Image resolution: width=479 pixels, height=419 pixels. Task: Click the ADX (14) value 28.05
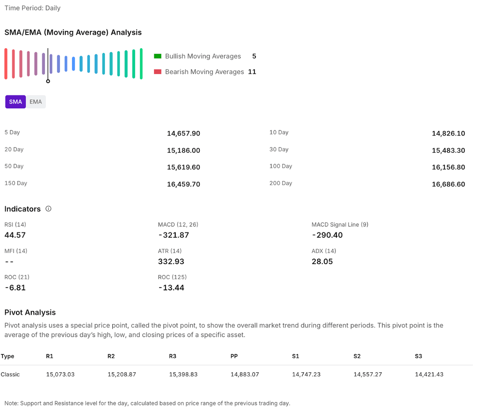(322, 261)
